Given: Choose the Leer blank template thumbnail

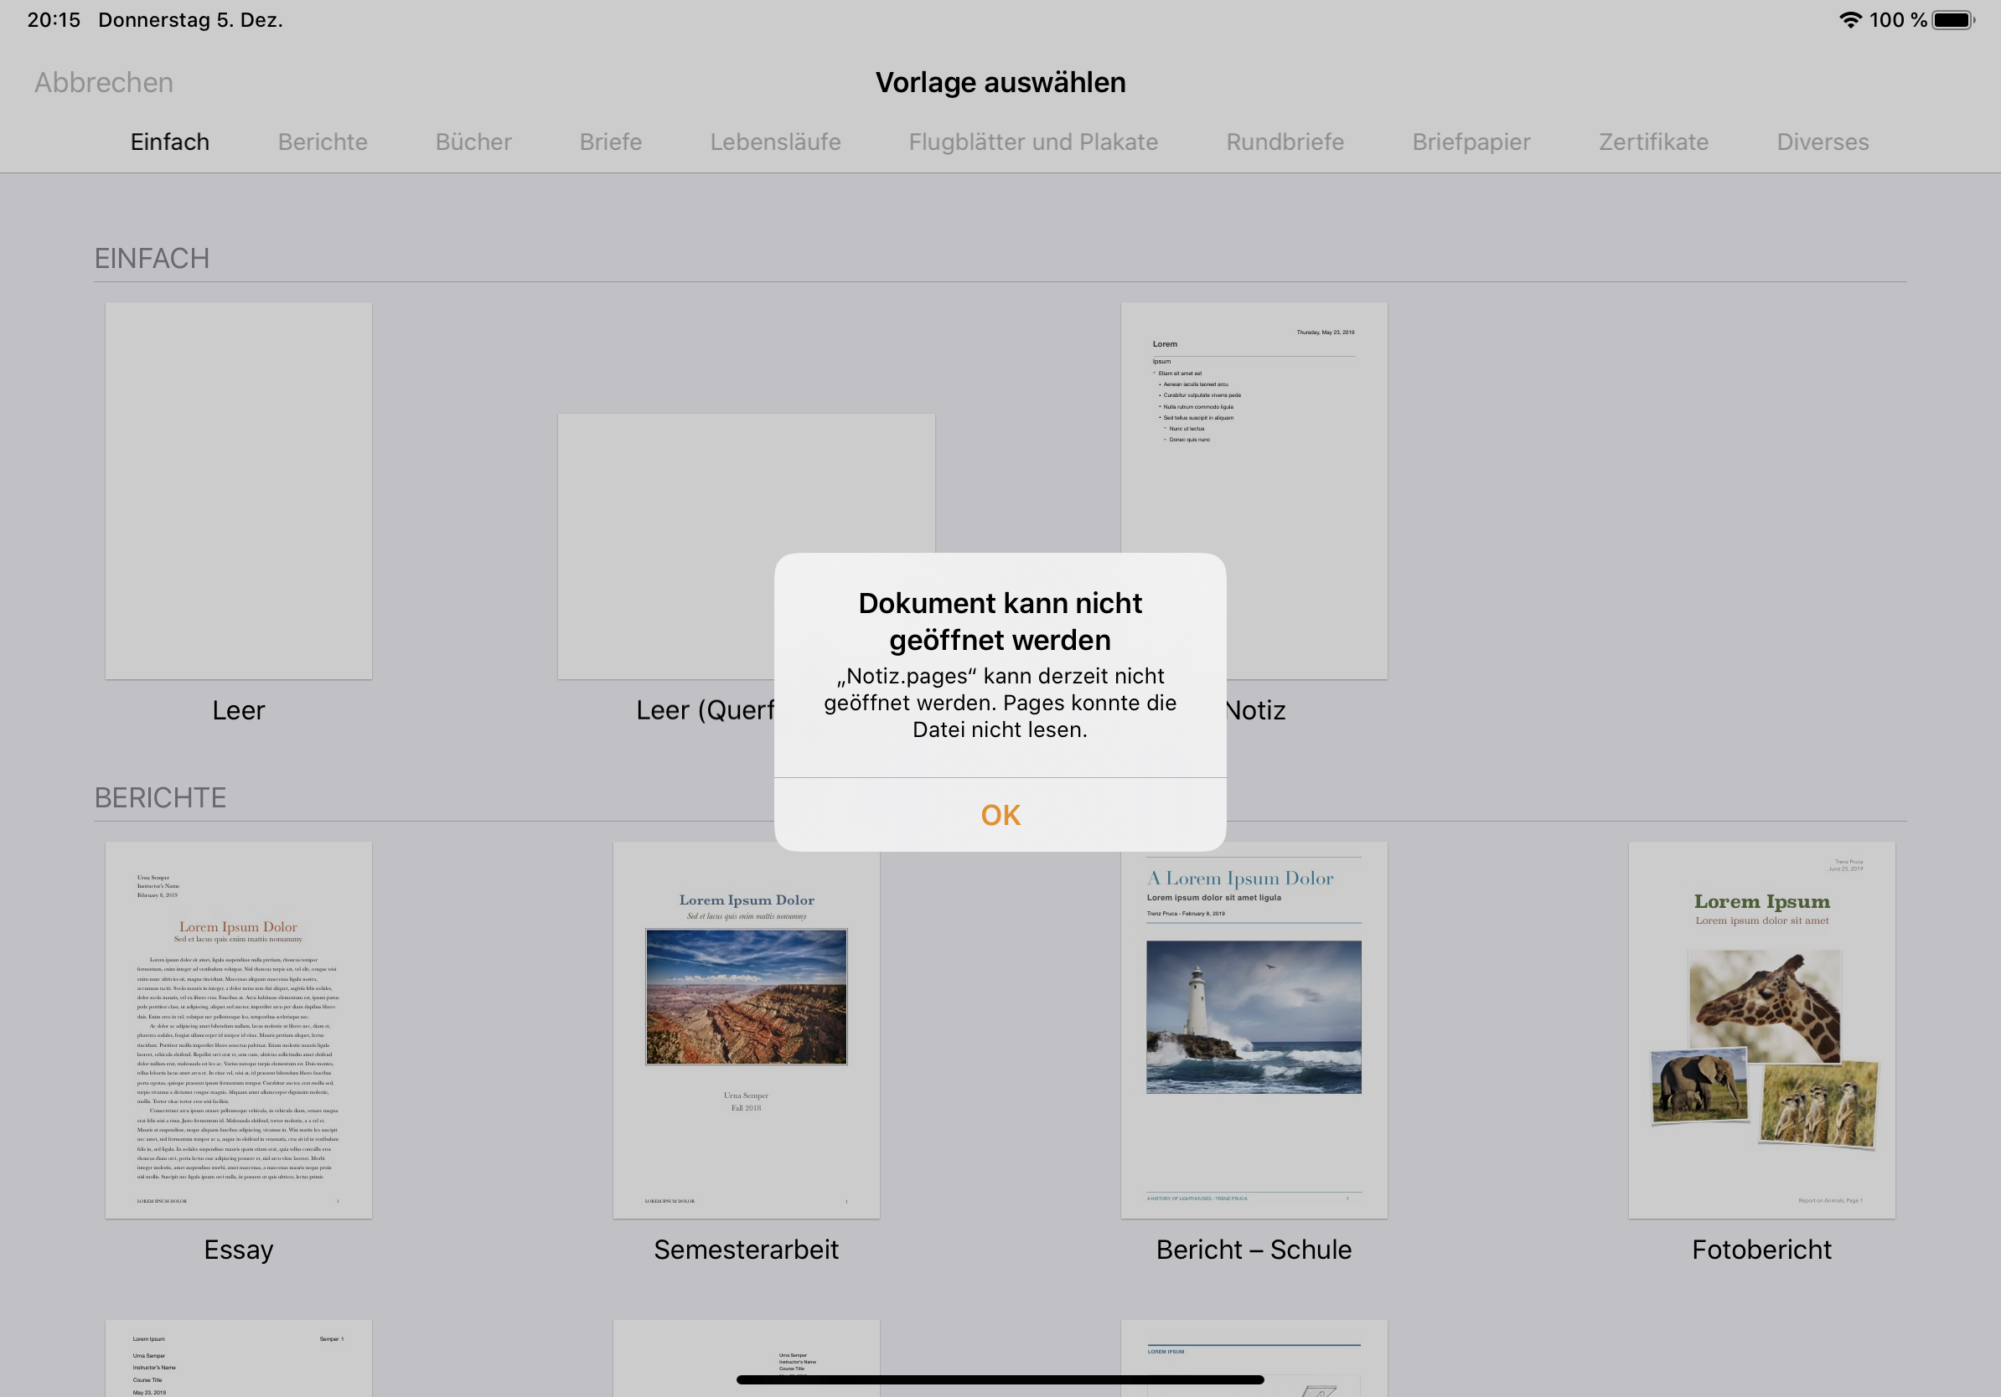Looking at the screenshot, I should [239, 490].
